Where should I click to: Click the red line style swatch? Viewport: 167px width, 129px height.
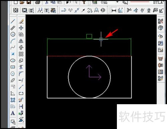140,2
